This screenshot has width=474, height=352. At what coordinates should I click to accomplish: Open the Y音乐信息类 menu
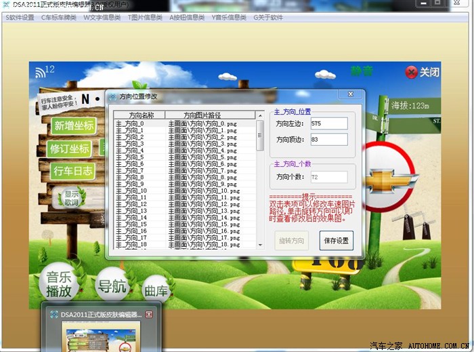tap(228, 18)
